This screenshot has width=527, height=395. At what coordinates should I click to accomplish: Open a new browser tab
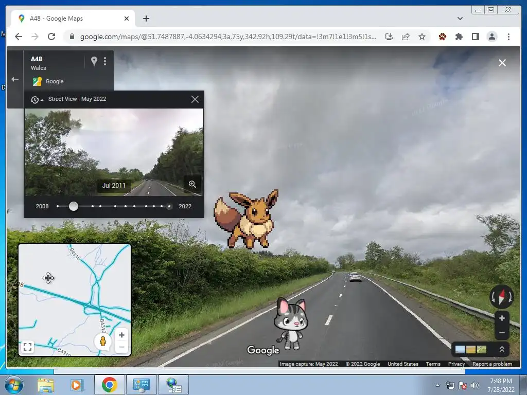[146, 19]
